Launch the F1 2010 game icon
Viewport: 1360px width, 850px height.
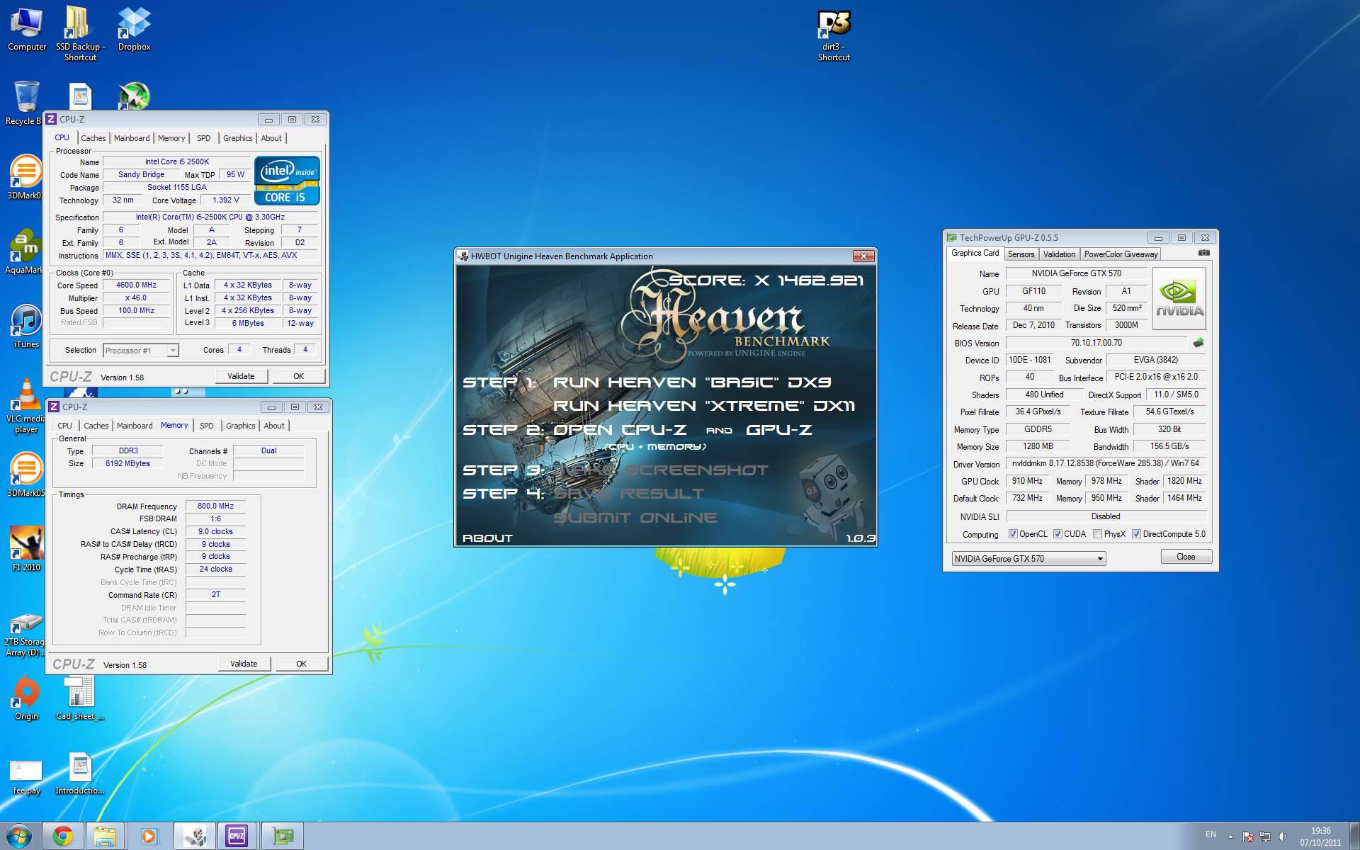(x=26, y=549)
